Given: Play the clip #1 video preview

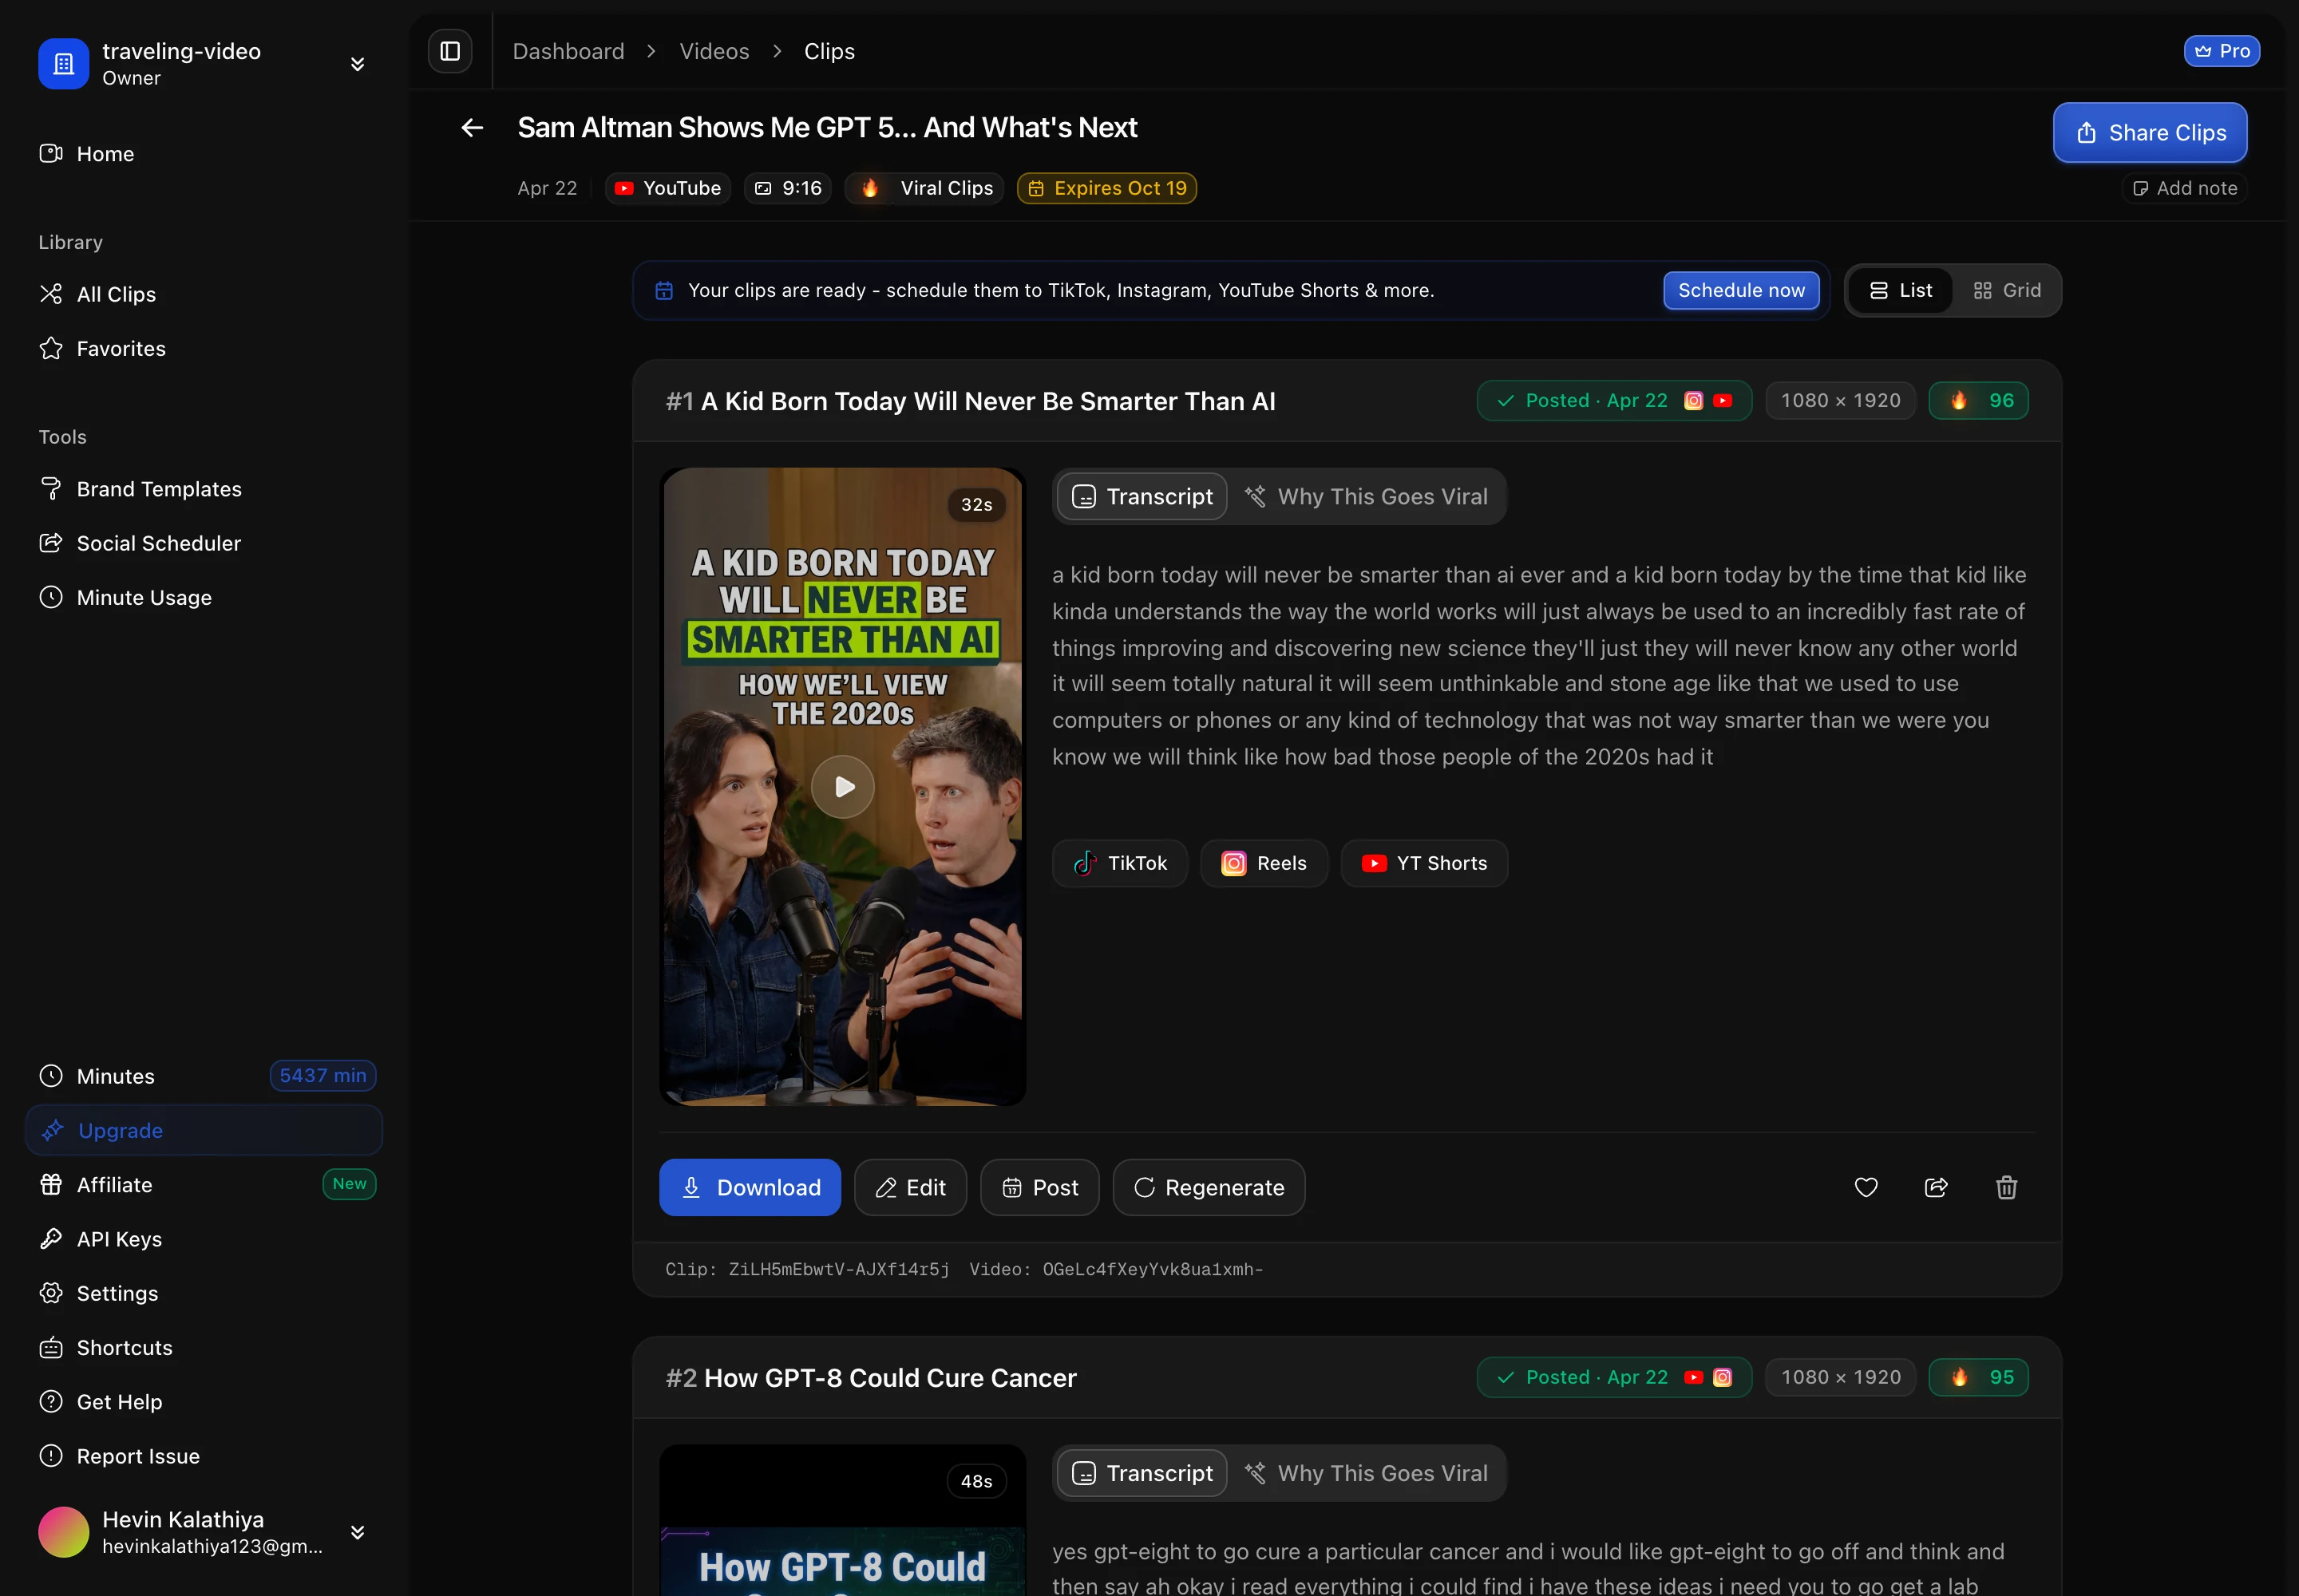Looking at the screenshot, I should coord(842,786).
